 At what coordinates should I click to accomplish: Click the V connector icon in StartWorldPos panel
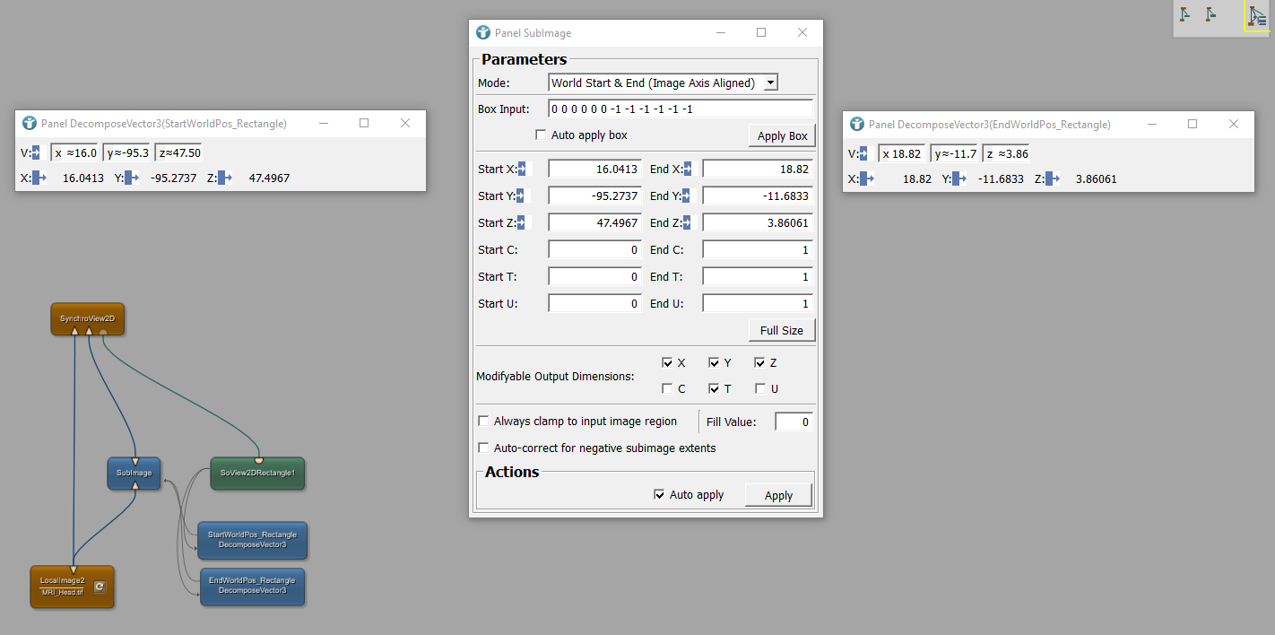pyautogui.click(x=35, y=153)
